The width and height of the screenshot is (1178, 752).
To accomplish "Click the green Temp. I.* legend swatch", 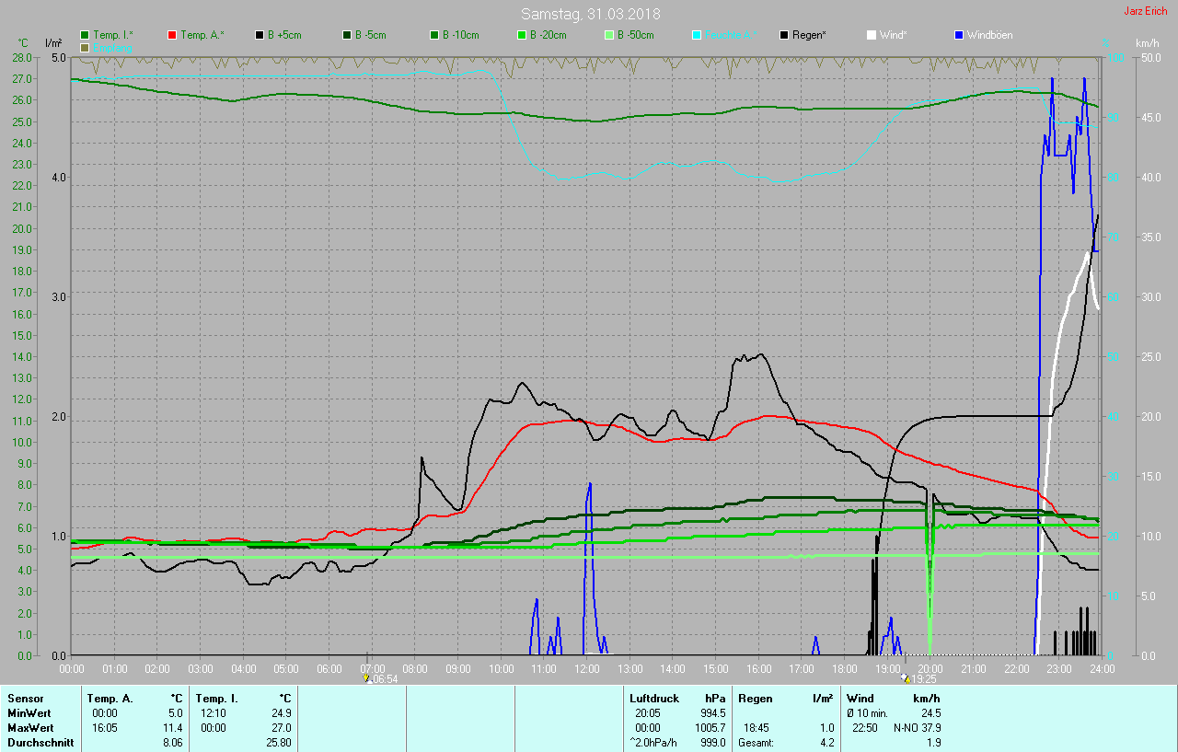I will (86, 35).
